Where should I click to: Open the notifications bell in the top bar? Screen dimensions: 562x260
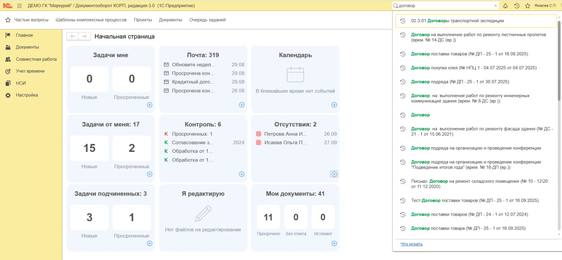point(505,6)
